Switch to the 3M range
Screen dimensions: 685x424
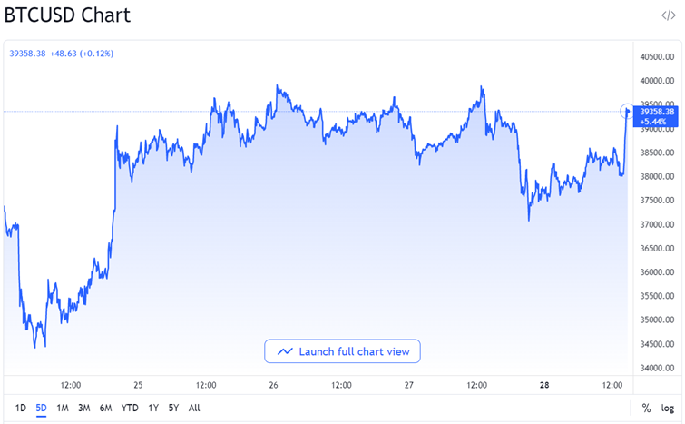point(83,409)
